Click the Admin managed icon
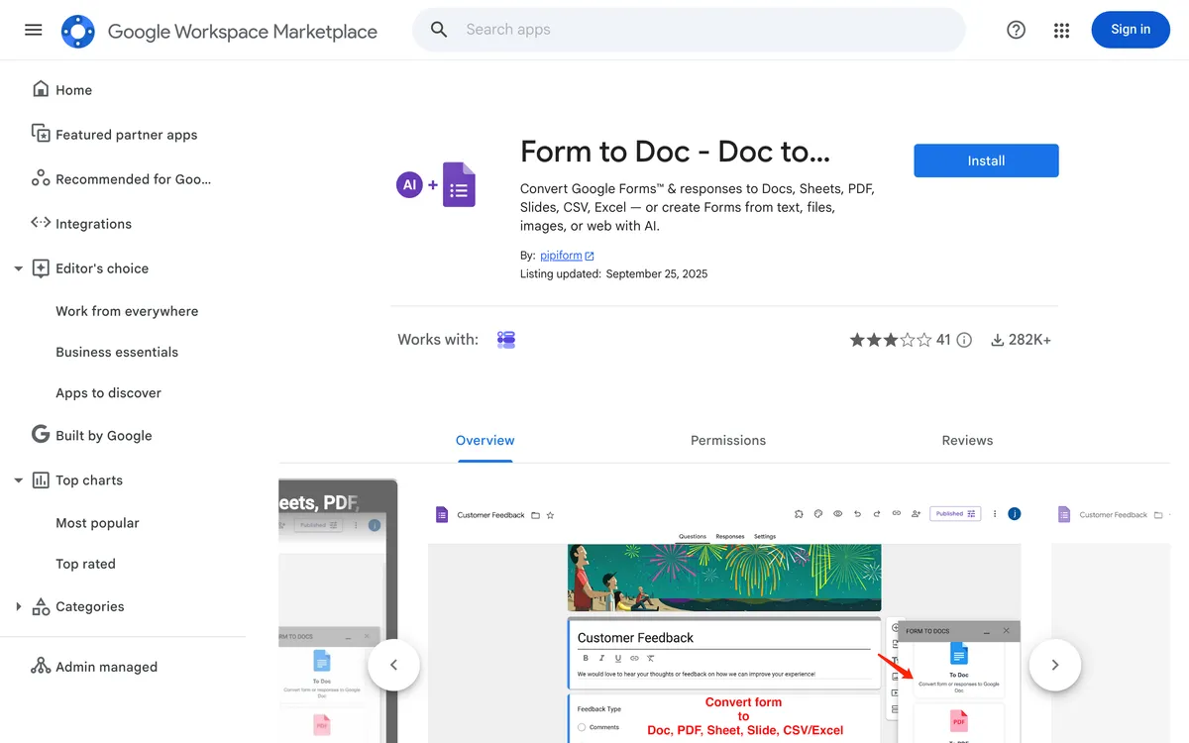This screenshot has width=1189, height=743. tap(41, 666)
